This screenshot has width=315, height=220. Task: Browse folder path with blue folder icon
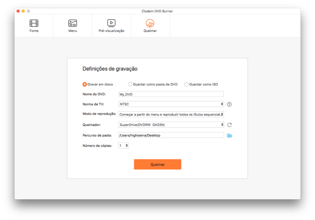[x=229, y=135]
